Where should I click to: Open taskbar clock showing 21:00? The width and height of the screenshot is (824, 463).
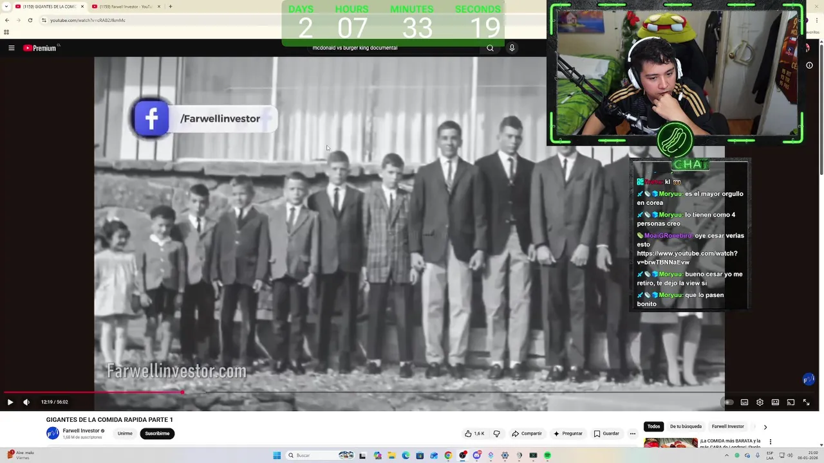(808, 455)
